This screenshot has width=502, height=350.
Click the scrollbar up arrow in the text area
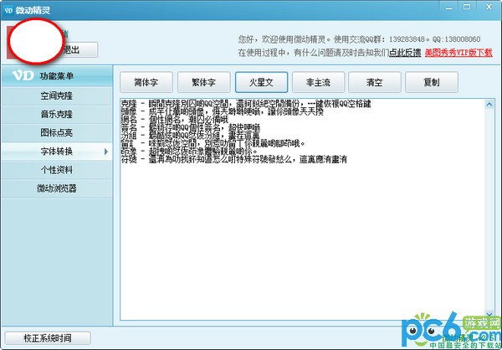pos(489,104)
